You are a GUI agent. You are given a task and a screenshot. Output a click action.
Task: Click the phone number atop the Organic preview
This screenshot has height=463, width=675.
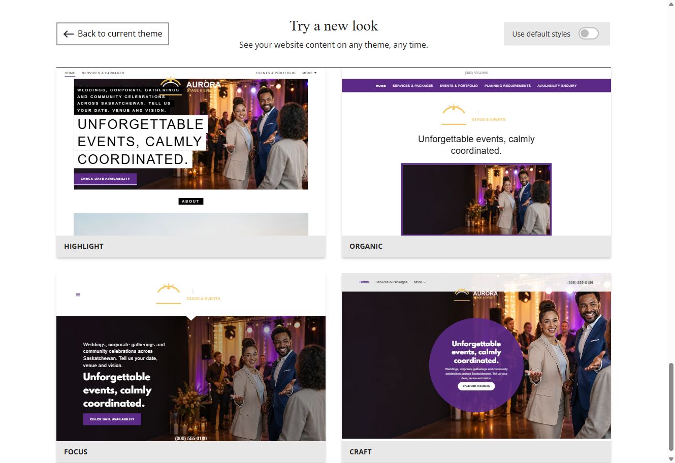[x=476, y=73]
